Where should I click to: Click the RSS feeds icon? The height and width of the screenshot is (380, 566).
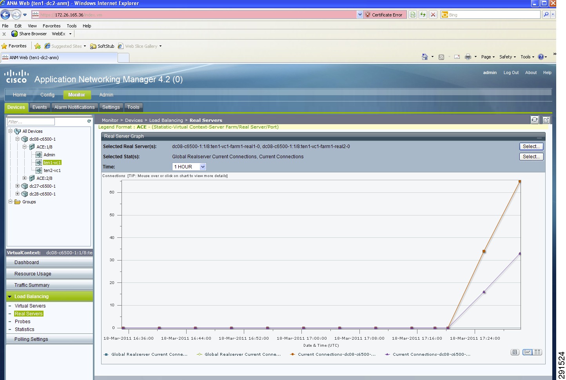tap(441, 57)
